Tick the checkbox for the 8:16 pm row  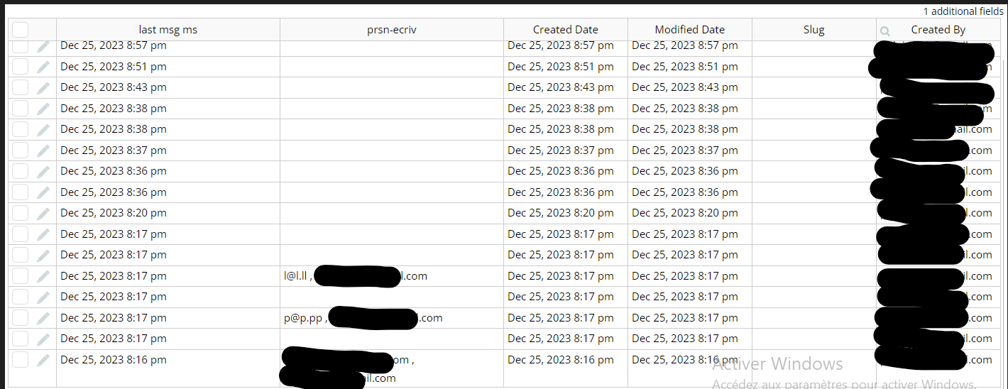tap(21, 360)
